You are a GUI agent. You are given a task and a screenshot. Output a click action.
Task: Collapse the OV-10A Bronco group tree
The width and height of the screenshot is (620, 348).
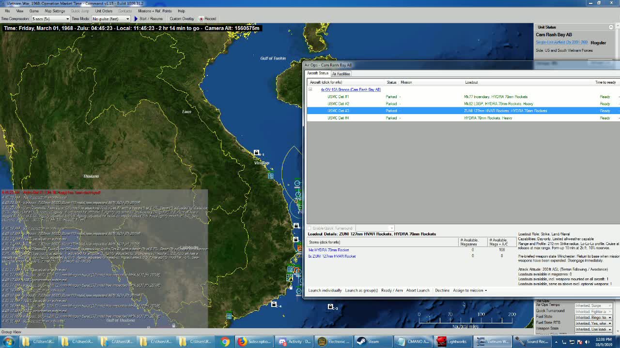pyautogui.click(x=310, y=89)
